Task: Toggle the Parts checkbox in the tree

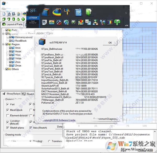Action: tap(7, 30)
